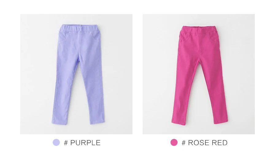Click the purple pants elastic waistband
276x163 pixels.
click(x=79, y=28)
